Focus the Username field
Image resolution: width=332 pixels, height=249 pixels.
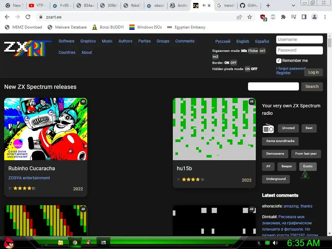pyautogui.click(x=299, y=40)
